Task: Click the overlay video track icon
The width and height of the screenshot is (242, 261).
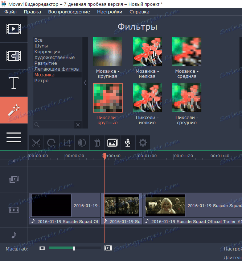Action: coord(14,180)
